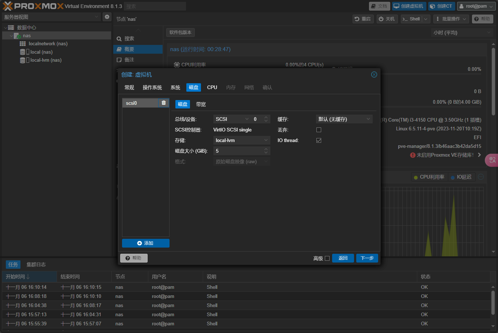Open the Shell console button
The image size is (498, 333).
click(x=411, y=19)
